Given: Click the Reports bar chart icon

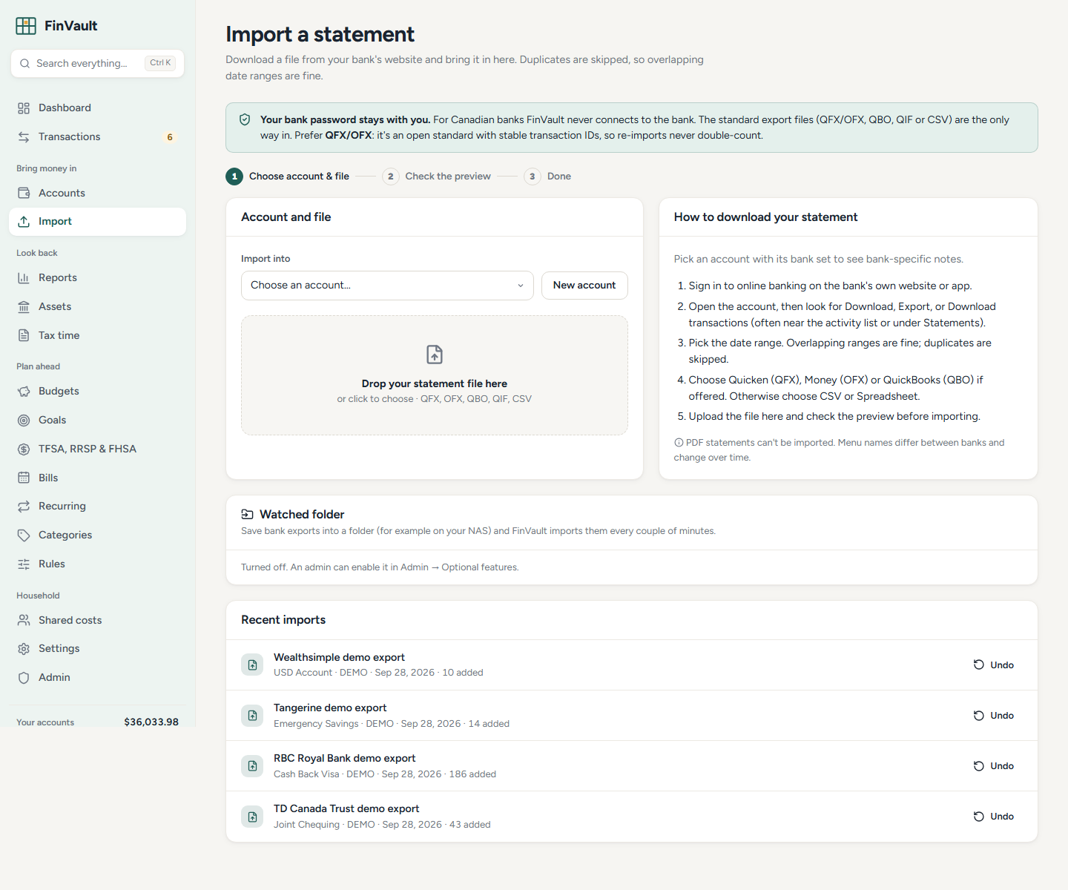Looking at the screenshot, I should point(24,278).
